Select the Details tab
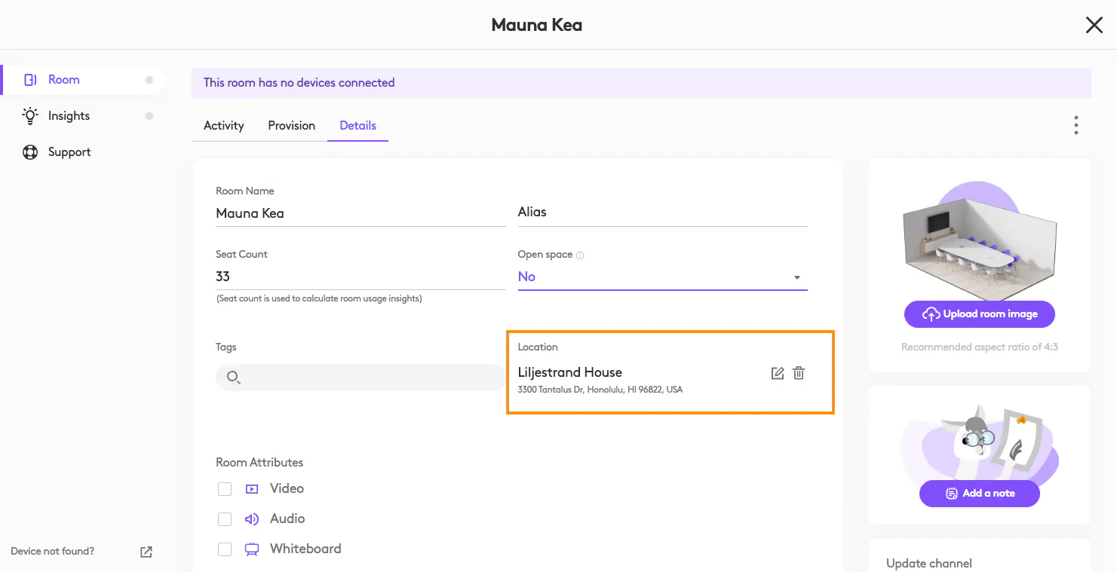 (358, 126)
